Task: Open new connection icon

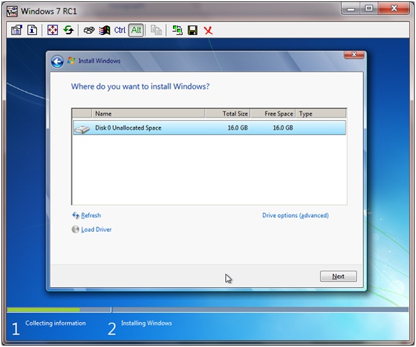Action: coord(177,30)
